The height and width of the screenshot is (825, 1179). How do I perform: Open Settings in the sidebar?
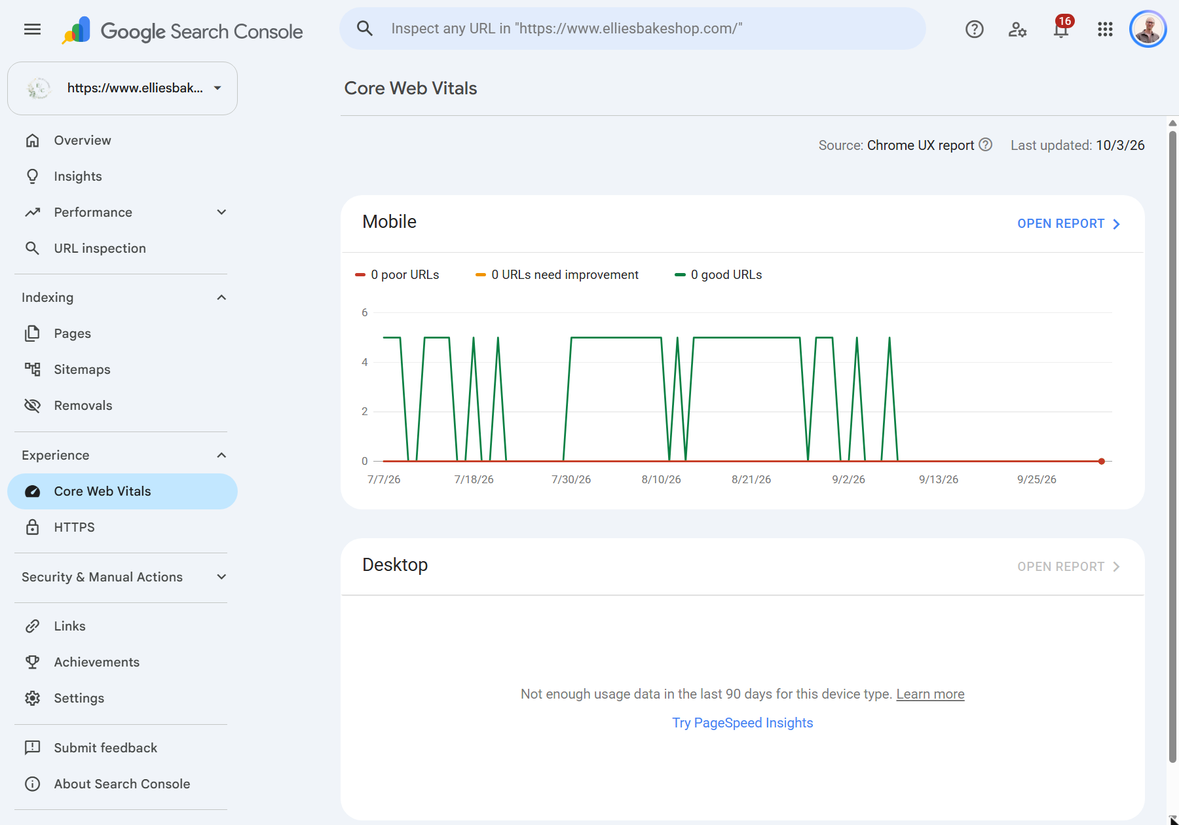tap(122, 698)
